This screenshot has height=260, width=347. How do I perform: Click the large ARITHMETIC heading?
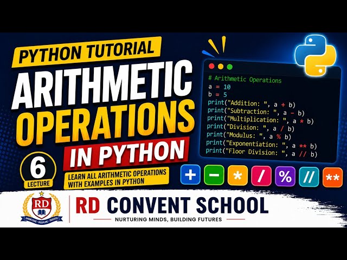pos(102,84)
